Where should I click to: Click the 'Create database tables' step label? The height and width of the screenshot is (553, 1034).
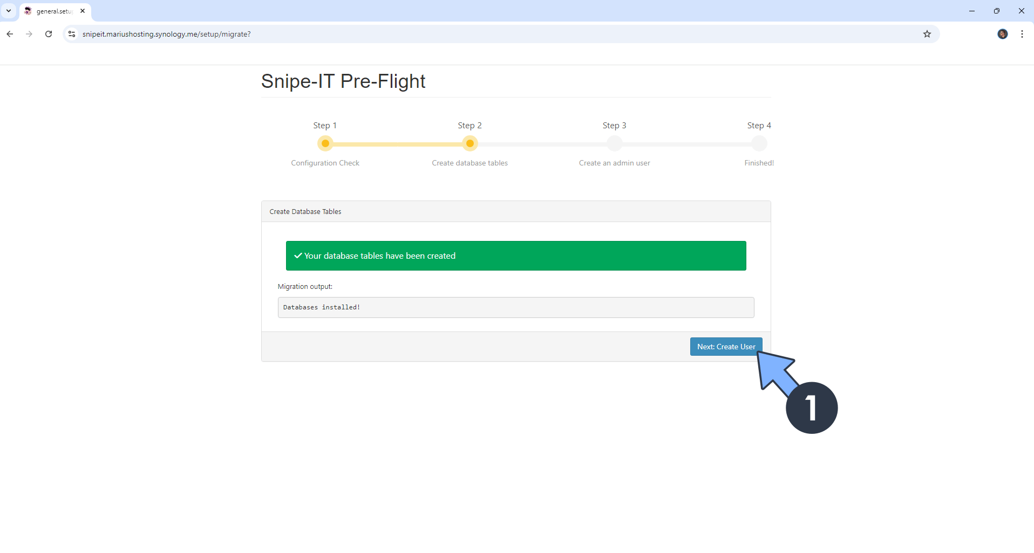(x=470, y=163)
